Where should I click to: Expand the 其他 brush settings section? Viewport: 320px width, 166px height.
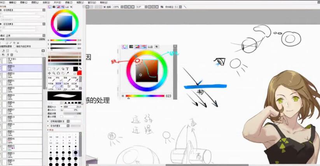coord(51,130)
